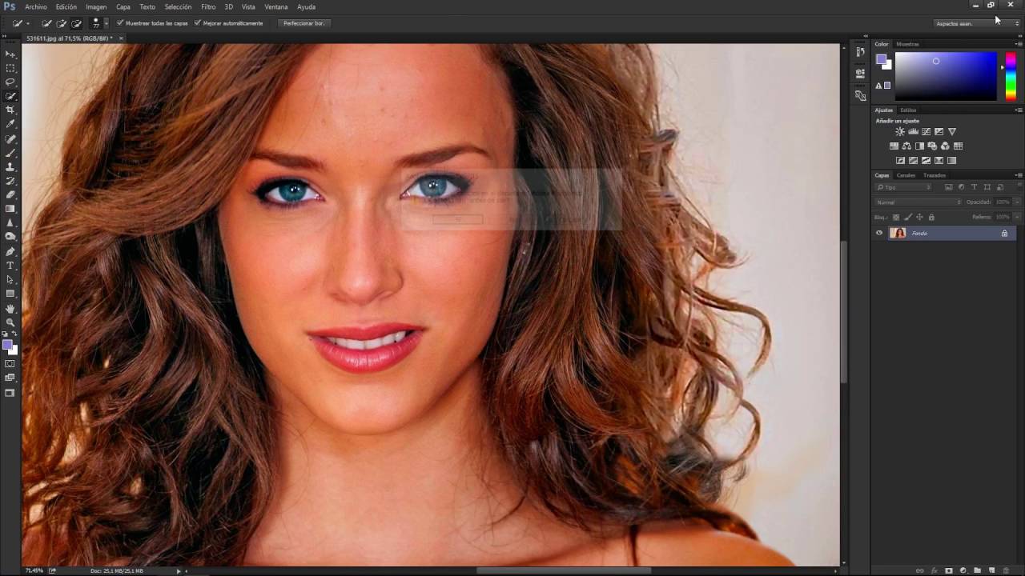Toggle lock all padlock in Bloq row
1025x576 pixels.
(x=931, y=217)
